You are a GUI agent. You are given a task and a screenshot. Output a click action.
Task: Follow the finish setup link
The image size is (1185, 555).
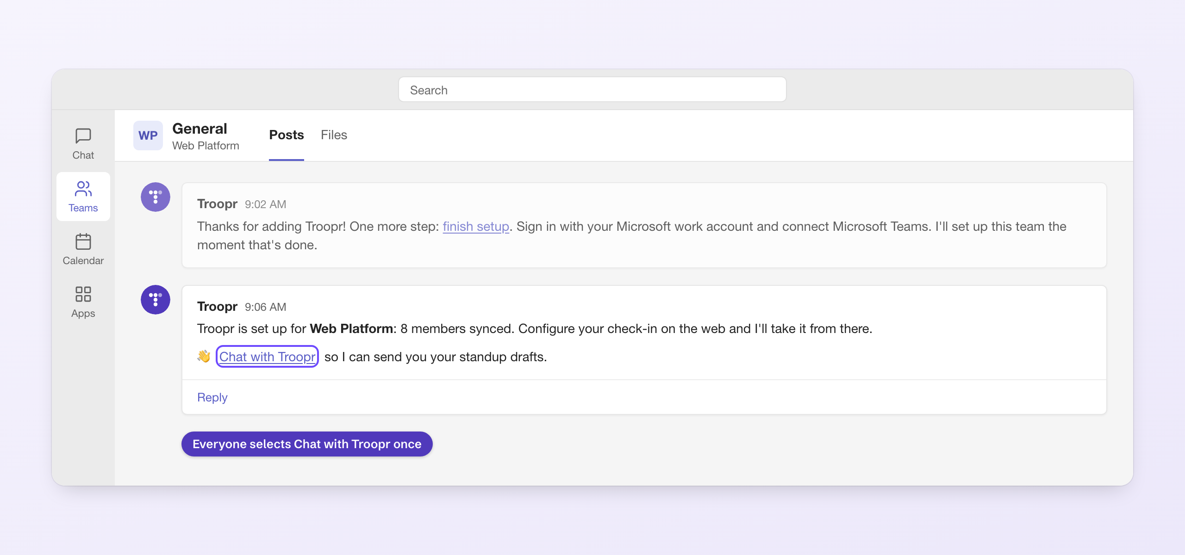(x=476, y=227)
